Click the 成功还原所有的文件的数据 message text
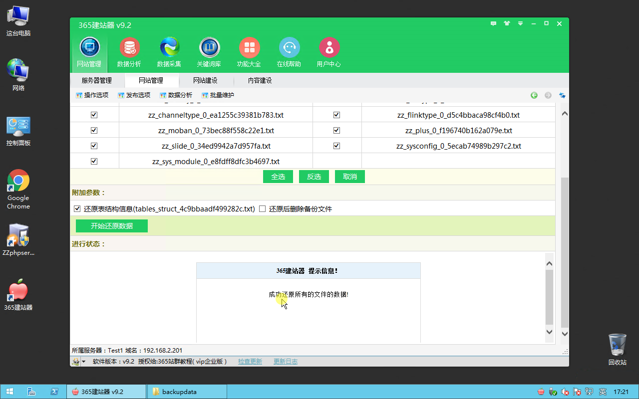The height and width of the screenshot is (399, 639). click(x=309, y=294)
